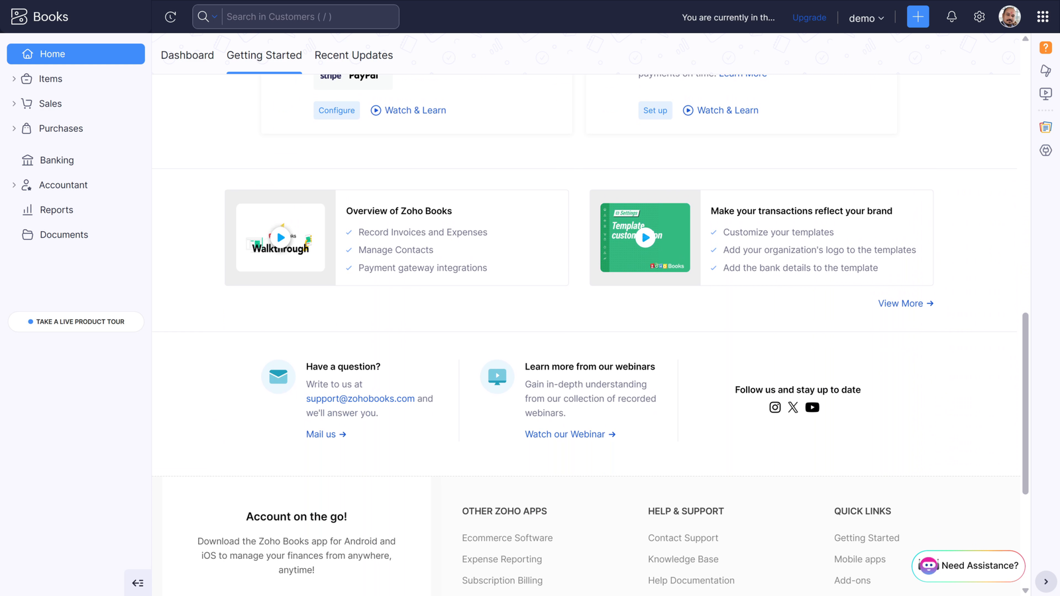The height and width of the screenshot is (596, 1060).
Task: Play the Walkthrough overview video
Action: (x=280, y=237)
